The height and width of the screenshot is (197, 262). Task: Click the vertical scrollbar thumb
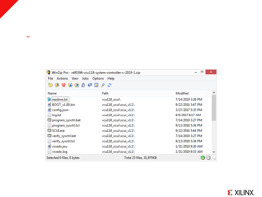[x=214, y=108]
